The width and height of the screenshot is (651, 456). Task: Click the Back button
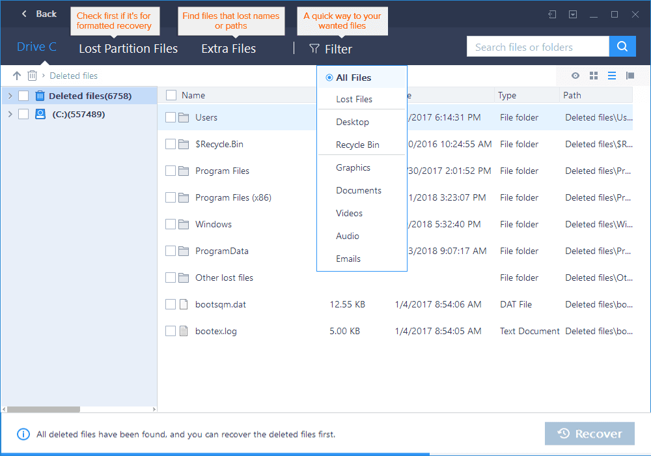click(x=39, y=14)
